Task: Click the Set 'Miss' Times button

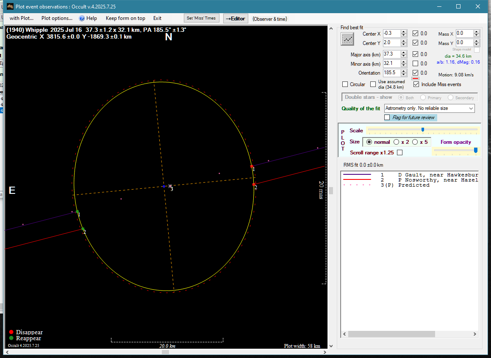Action: (x=202, y=18)
